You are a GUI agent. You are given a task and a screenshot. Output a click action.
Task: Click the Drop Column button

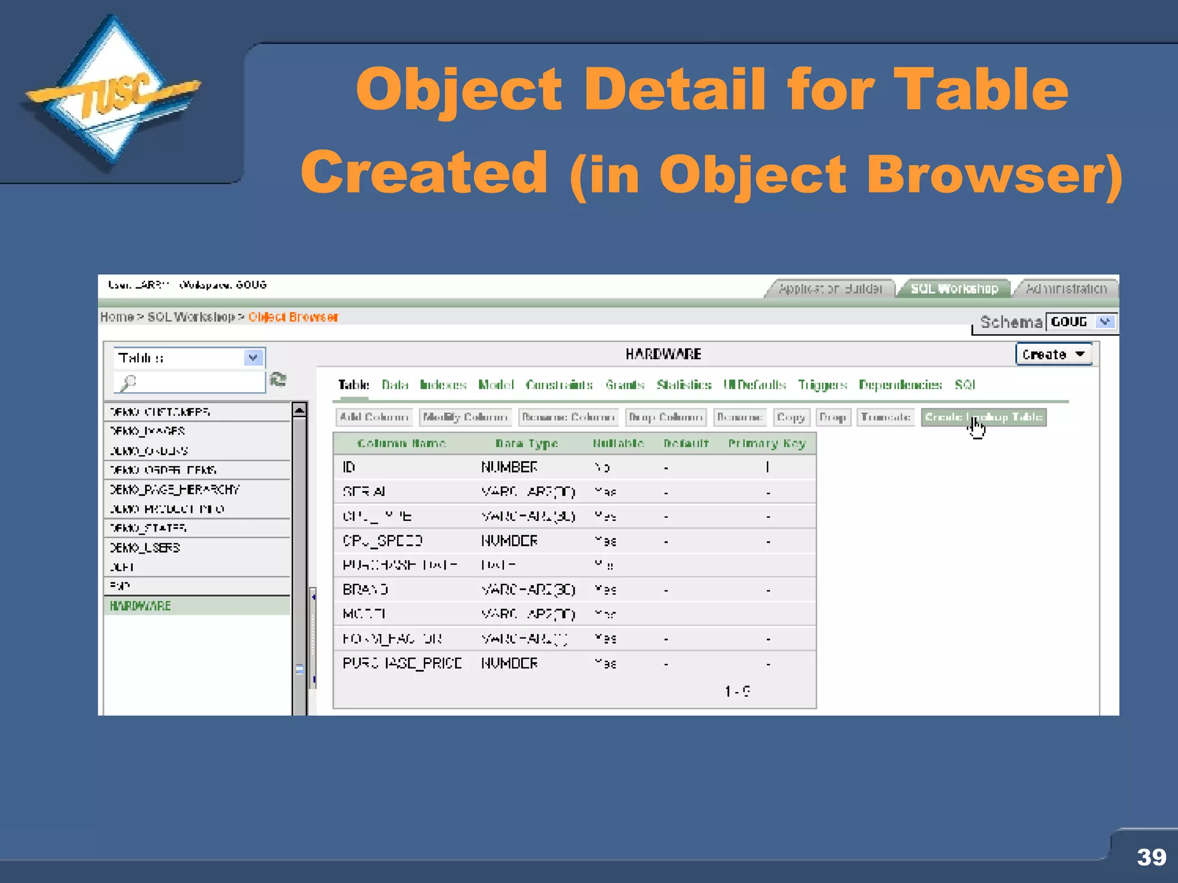coord(666,417)
